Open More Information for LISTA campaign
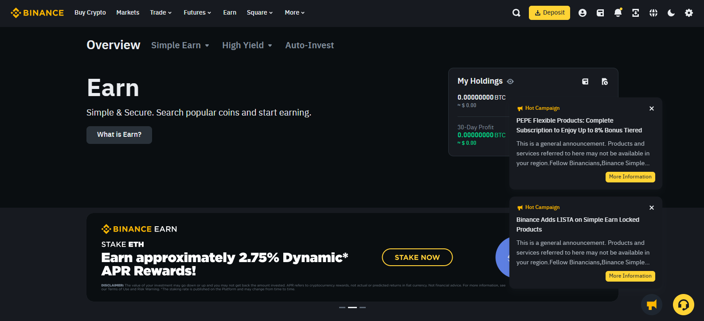This screenshot has width=704, height=321. [630, 276]
